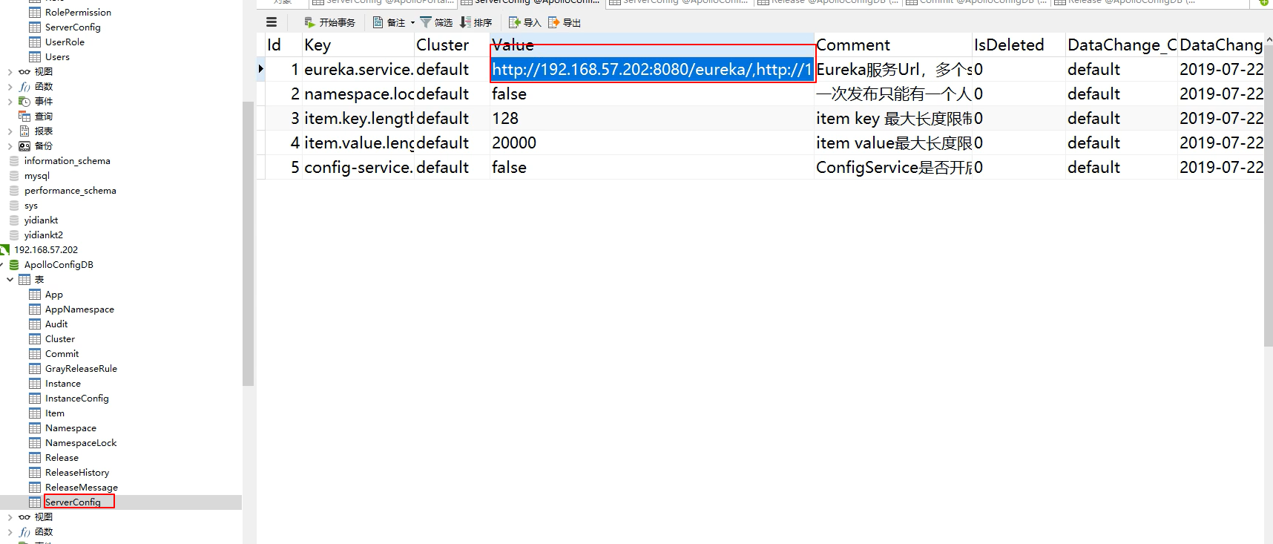Select the Item table in the tree

pos(55,413)
